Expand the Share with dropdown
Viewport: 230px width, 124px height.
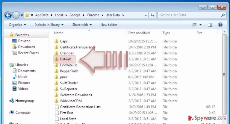pos(82,25)
